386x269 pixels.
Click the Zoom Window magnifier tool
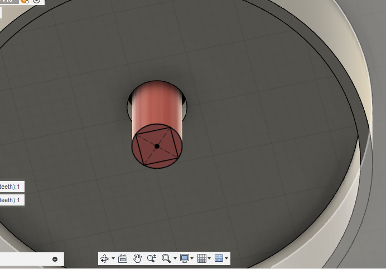point(166,258)
